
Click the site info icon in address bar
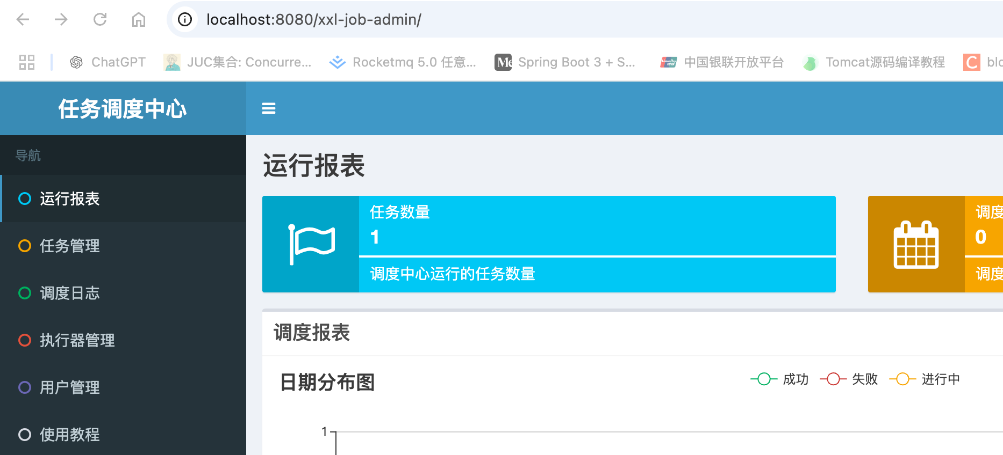pos(185,20)
